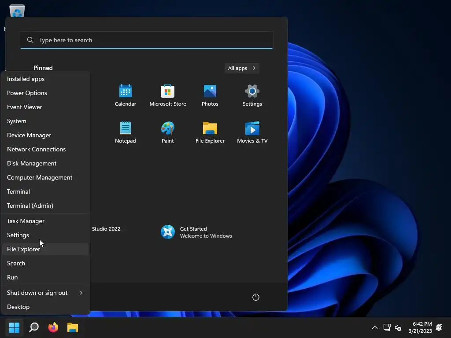The image size is (451, 338).
Task: Launch Terminal (Admin) menu entry
Action: coord(45,206)
